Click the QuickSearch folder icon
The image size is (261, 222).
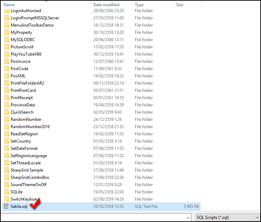coord(7,112)
